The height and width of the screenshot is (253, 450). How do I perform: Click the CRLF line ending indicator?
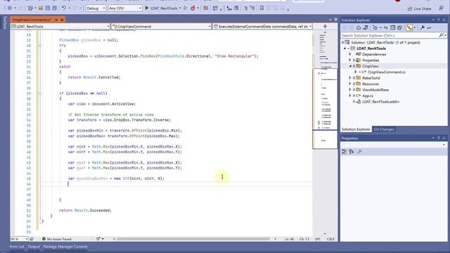pos(330,239)
